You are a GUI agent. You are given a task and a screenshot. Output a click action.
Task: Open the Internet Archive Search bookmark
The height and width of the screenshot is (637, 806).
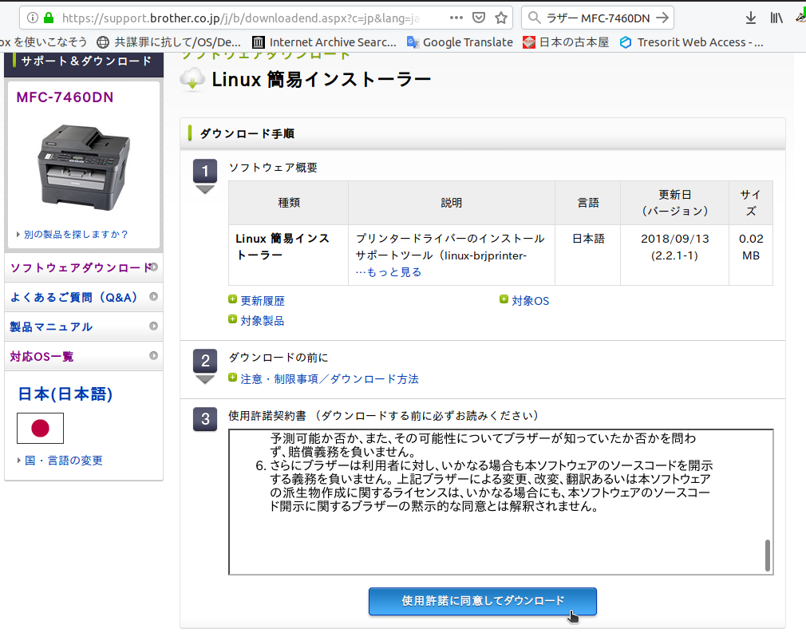click(x=324, y=42)
